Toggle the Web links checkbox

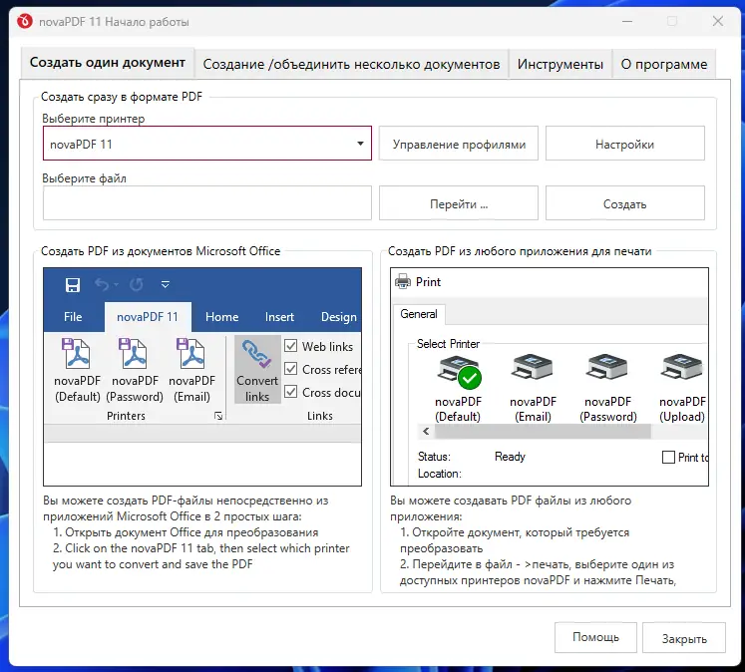291,346
